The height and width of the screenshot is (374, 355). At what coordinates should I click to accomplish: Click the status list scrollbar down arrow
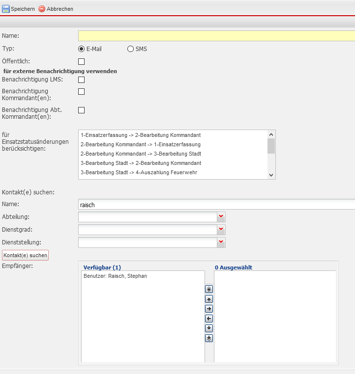pyautogui.click(x=271, y=175)
